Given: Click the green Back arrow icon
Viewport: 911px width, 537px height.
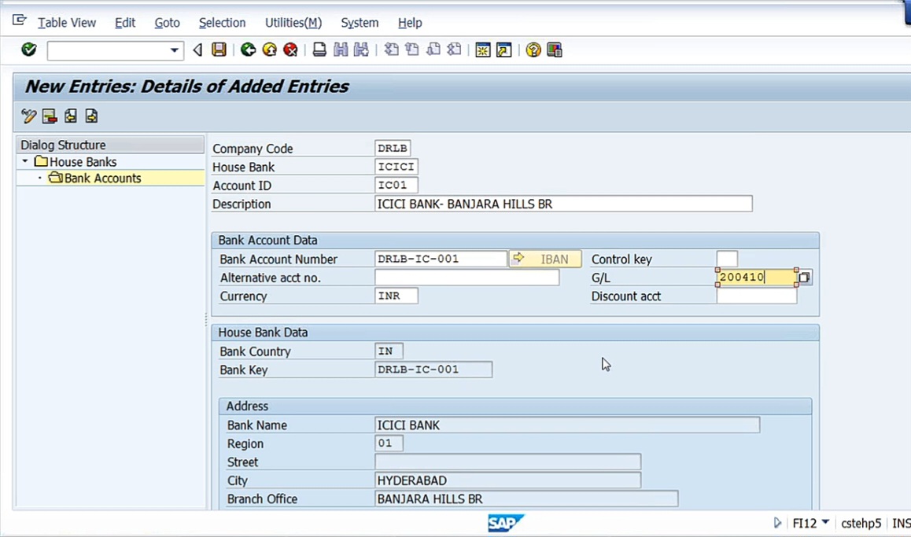Looking at the screenshot, I should coord(248,50).
